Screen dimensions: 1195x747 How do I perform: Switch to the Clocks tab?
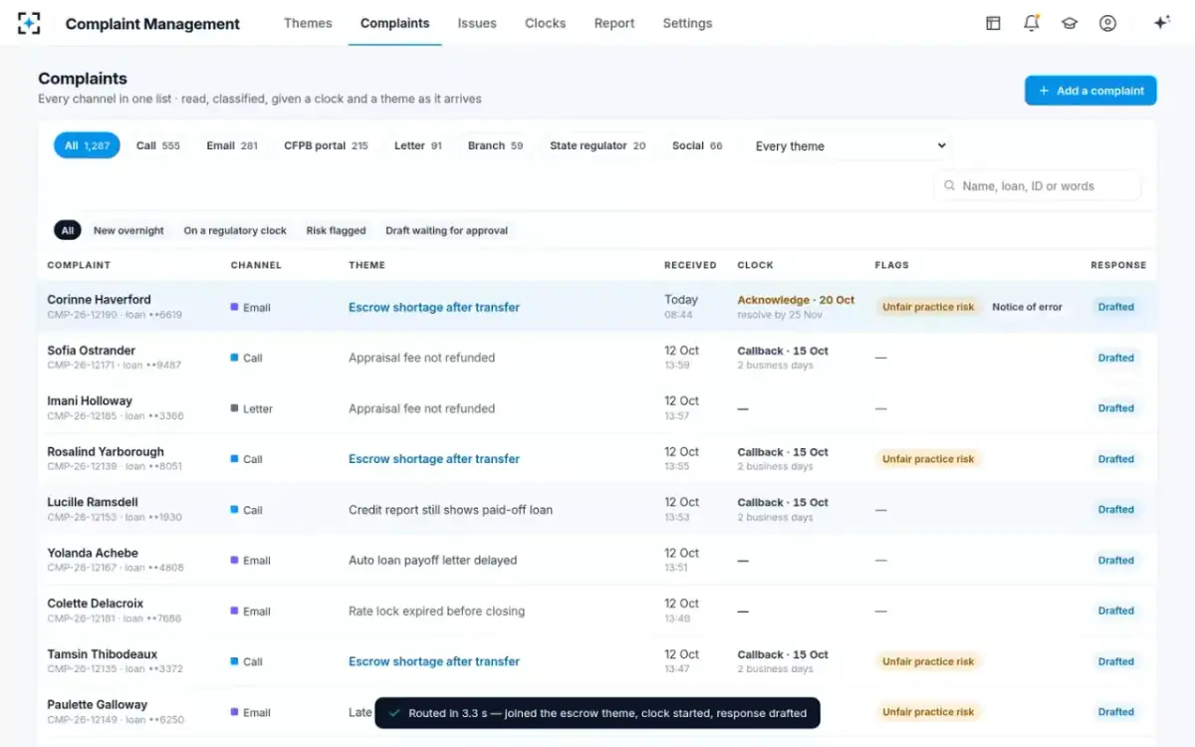[545, 23]
